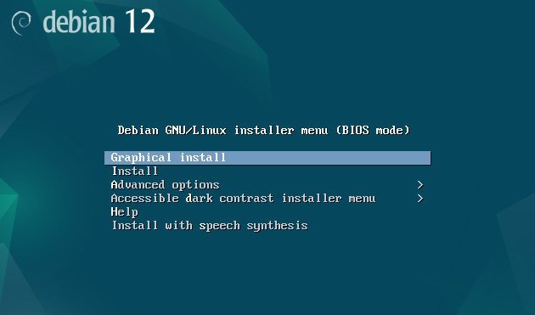Image resolution: width=535 pixels, height=315 pixels.
Task: Click the 'debian' wordmark in the header
Action: point(79,21)
